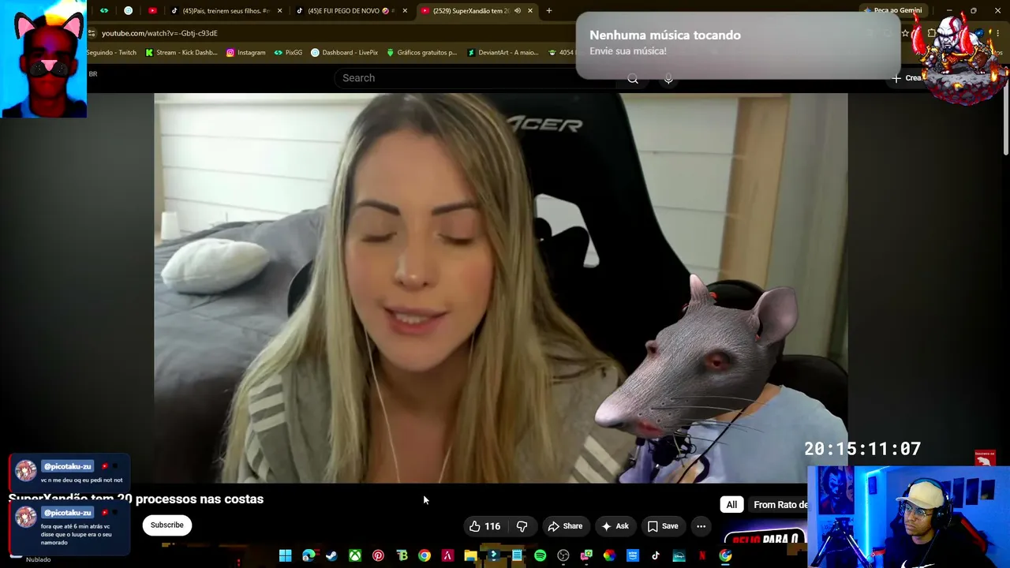Select the From Rato chip

779,505
